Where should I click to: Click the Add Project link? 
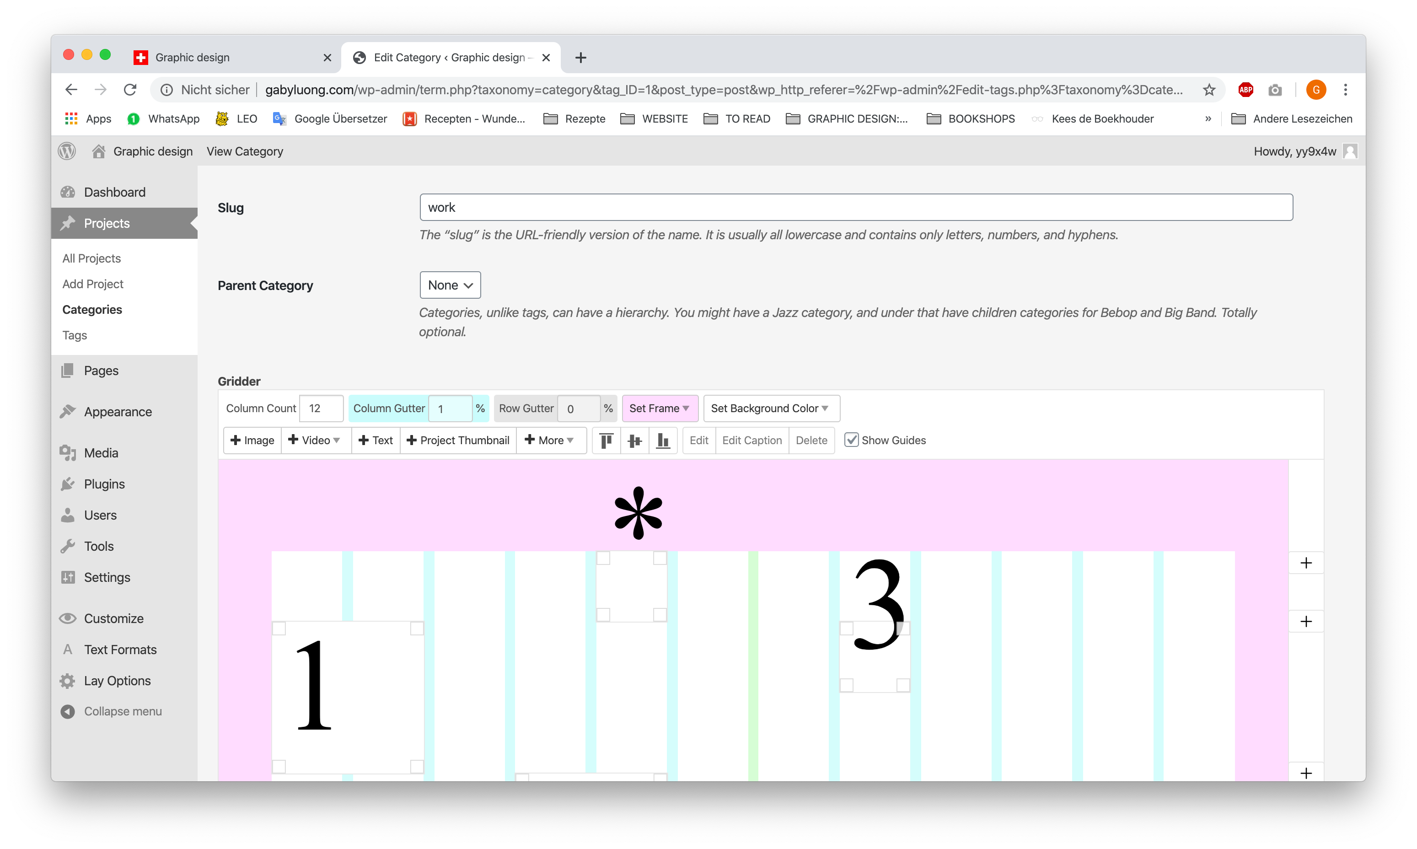click(93, 284)
